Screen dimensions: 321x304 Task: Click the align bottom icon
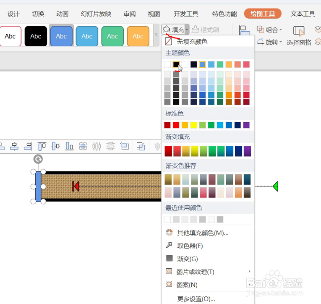[69, 146]
